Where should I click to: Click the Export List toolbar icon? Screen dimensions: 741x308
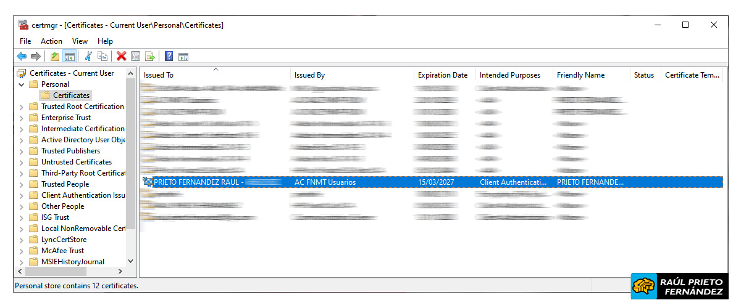point(149,57)
